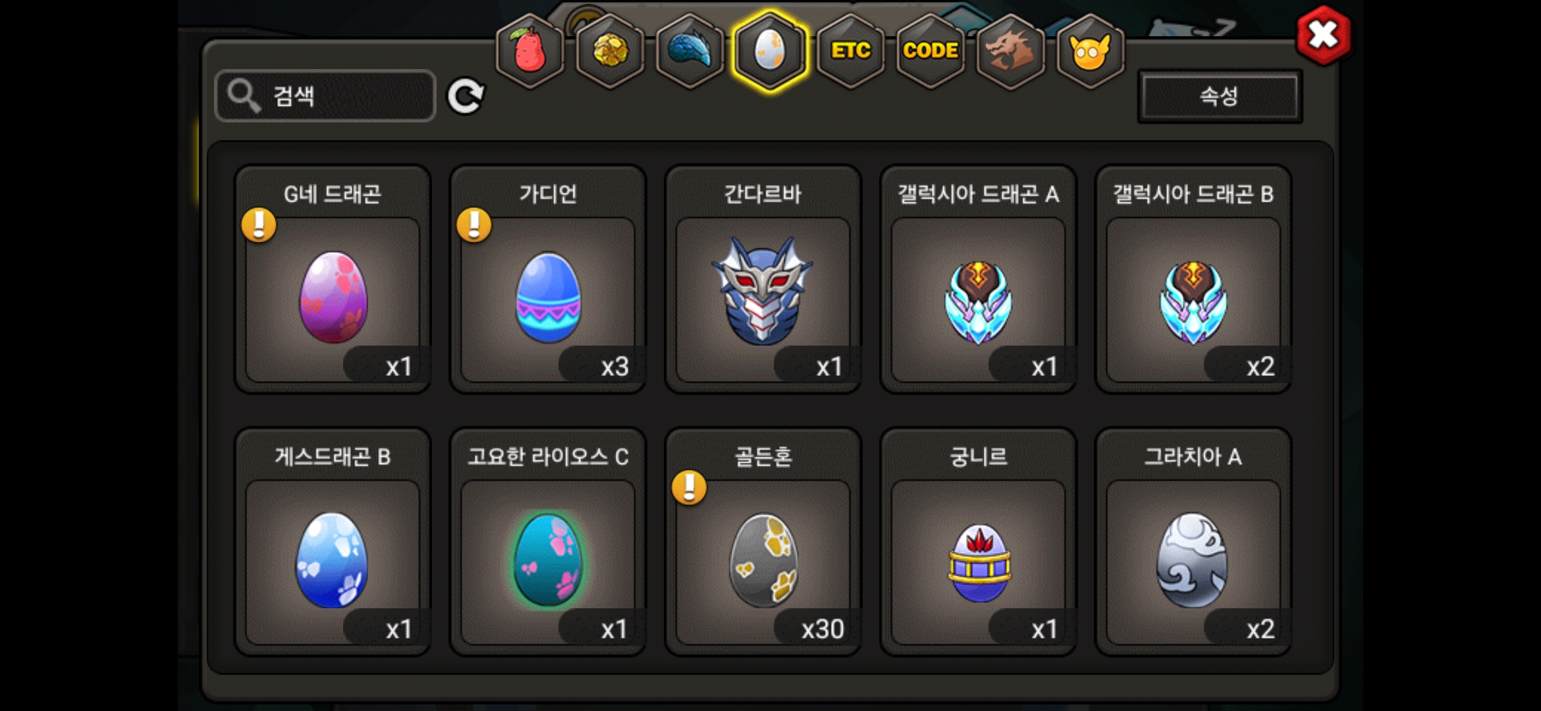Click the magnifying glass search icon
Image resolution: width=1541 pixels, height=711 pixels.
pyautogui.click(x=244, y=96)
